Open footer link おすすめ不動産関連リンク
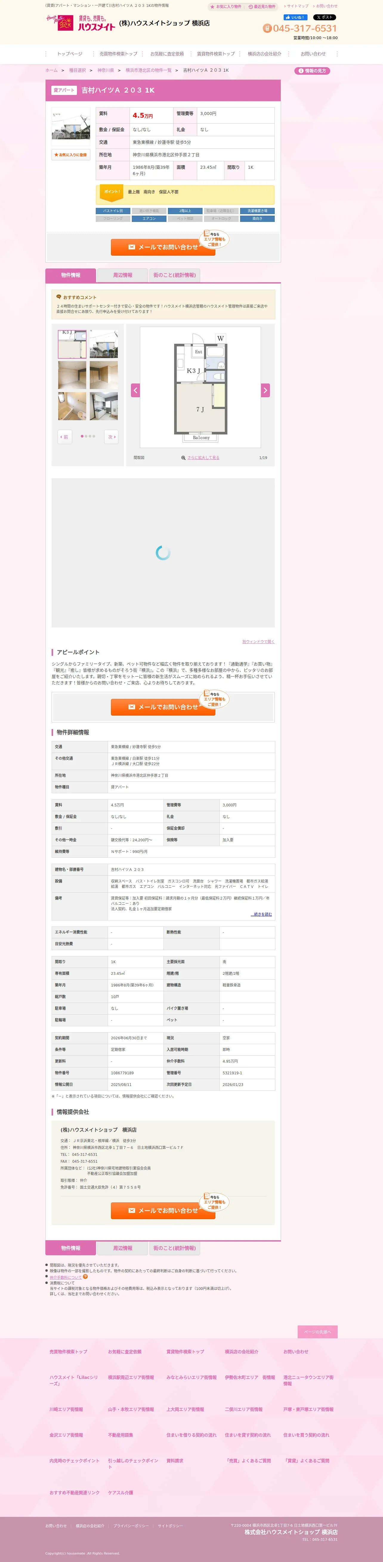This screenshot has height=1562, width=383. coord(75,1493)
